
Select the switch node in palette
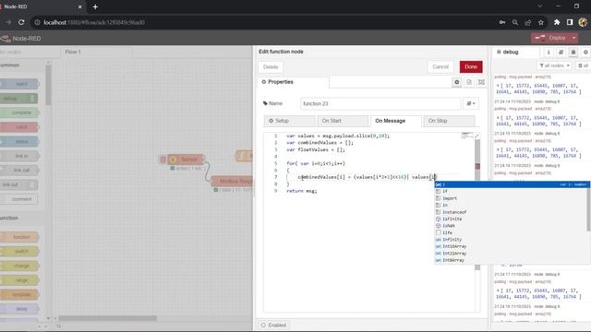point(18,251)
